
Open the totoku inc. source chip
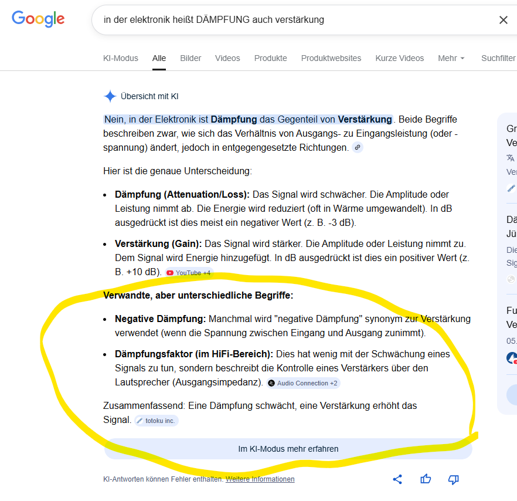click(x=157, y=421)
